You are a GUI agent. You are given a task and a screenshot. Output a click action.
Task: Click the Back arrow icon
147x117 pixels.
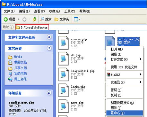coord(5,19)
